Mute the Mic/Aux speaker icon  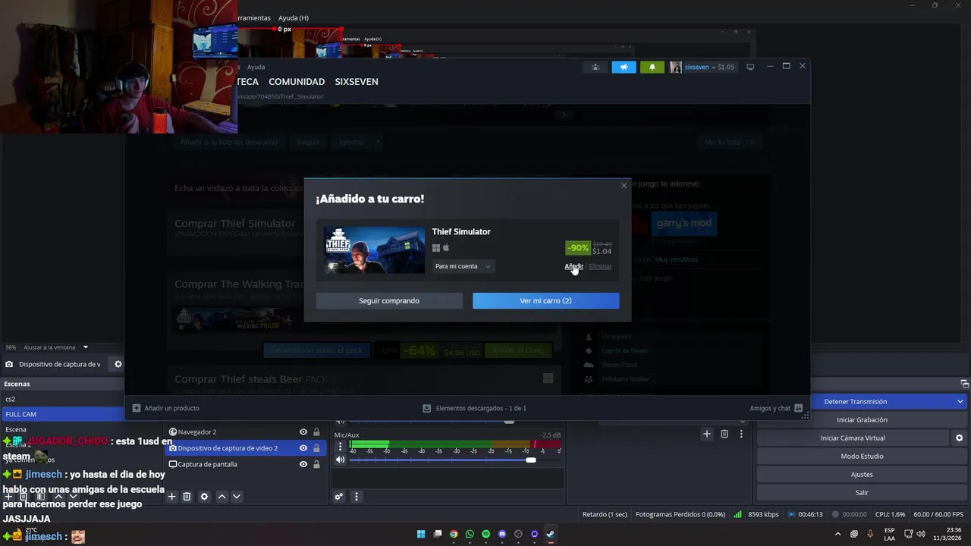click(x=341, y=460)
